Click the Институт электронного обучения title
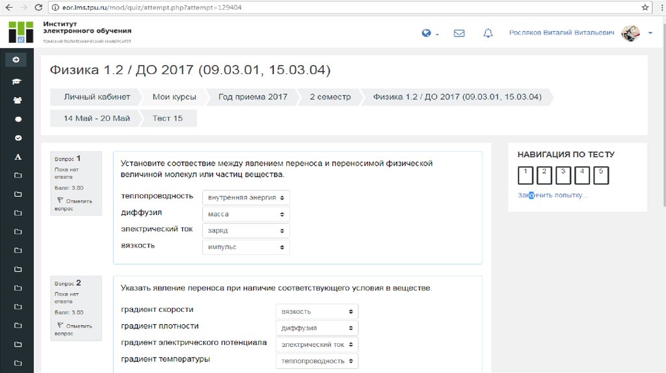 pos(87,27)
